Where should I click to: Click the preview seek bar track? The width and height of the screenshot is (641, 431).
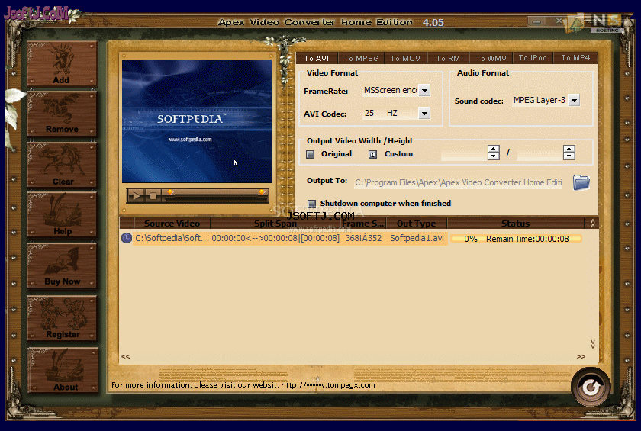(x=215, y=198)
